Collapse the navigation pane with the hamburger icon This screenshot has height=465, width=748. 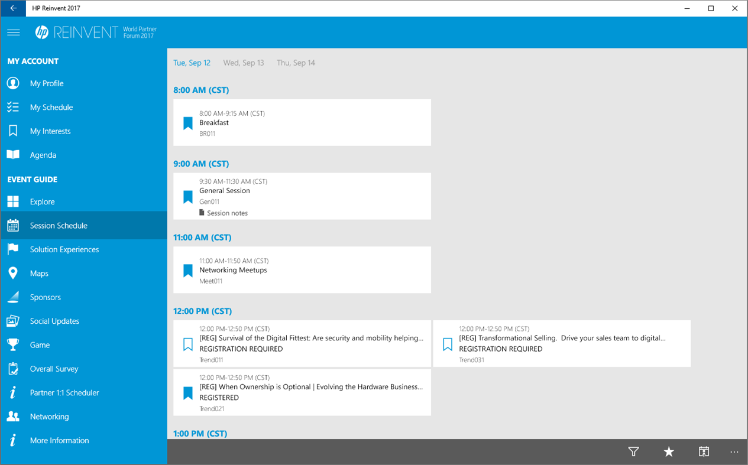(13, 32)
